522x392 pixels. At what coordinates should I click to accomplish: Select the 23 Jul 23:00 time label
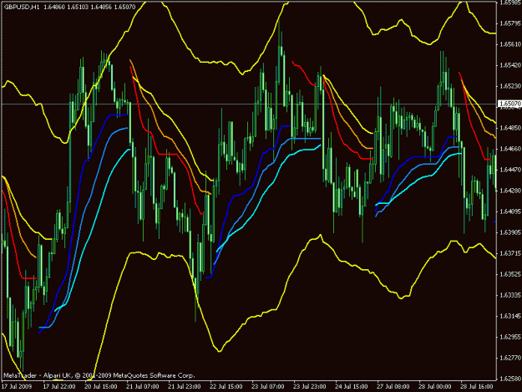click(x=310, y=387)
